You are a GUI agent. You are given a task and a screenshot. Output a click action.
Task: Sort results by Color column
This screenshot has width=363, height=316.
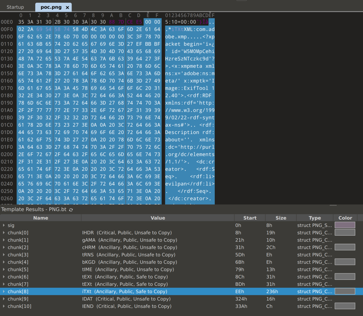(345, 218)
